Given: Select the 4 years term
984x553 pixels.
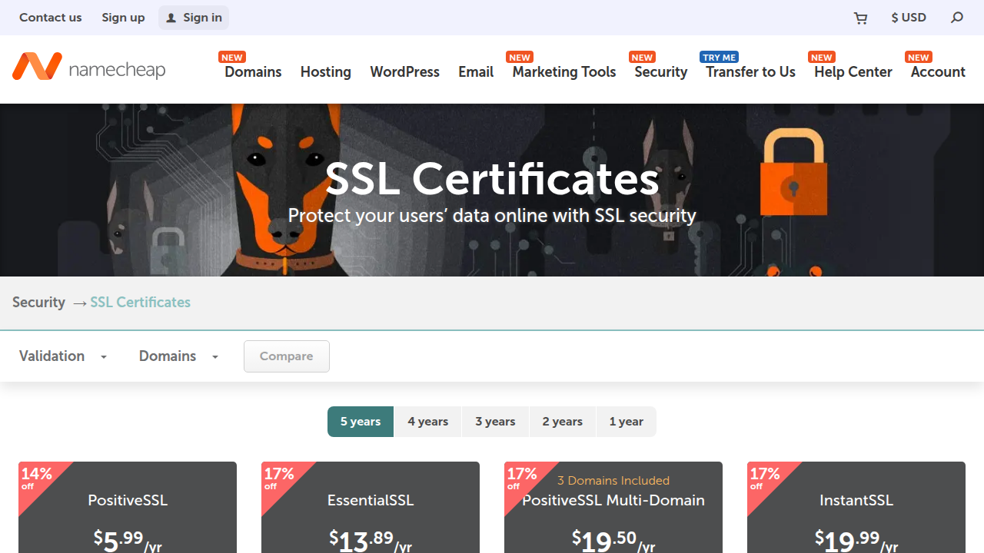Looking at the screenshot, I should pyautogui.click(x=428, y=422).
